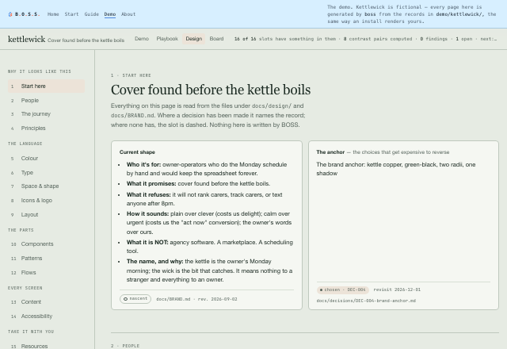Click 'The name, and why:' bullet
The height and width of the screenshot is (349, 507).
tap(209, 270)
